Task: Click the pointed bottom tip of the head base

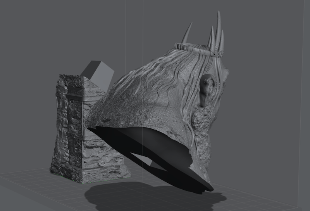Action: [210, 189]
